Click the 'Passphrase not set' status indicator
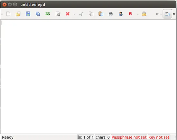The width and height of the screenshot is (177, 140). pos(129,137)
